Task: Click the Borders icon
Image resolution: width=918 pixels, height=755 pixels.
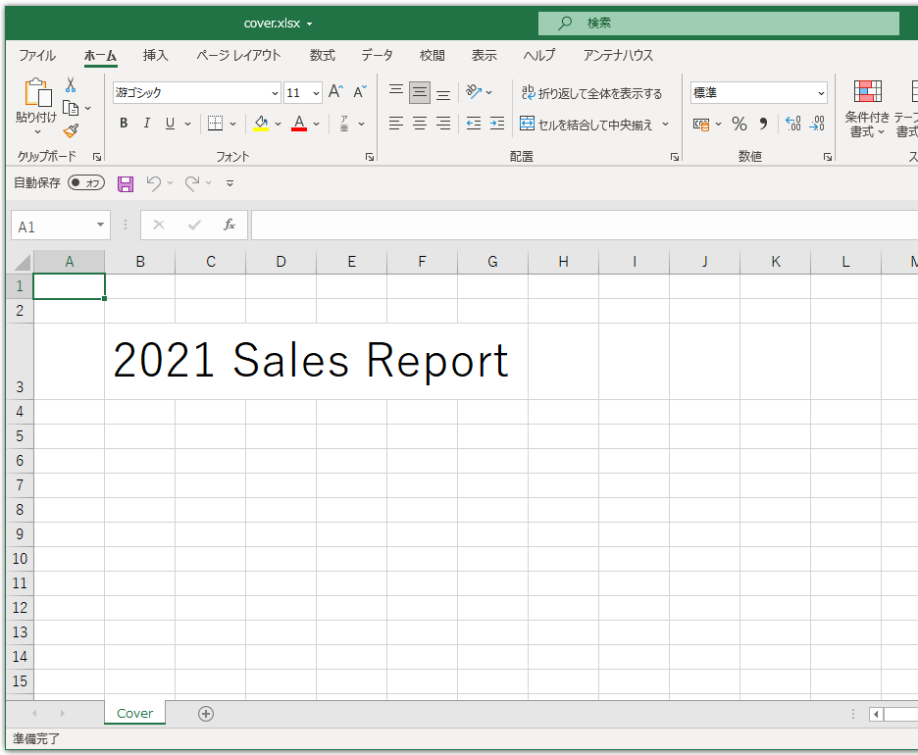Action: point(215,124)
